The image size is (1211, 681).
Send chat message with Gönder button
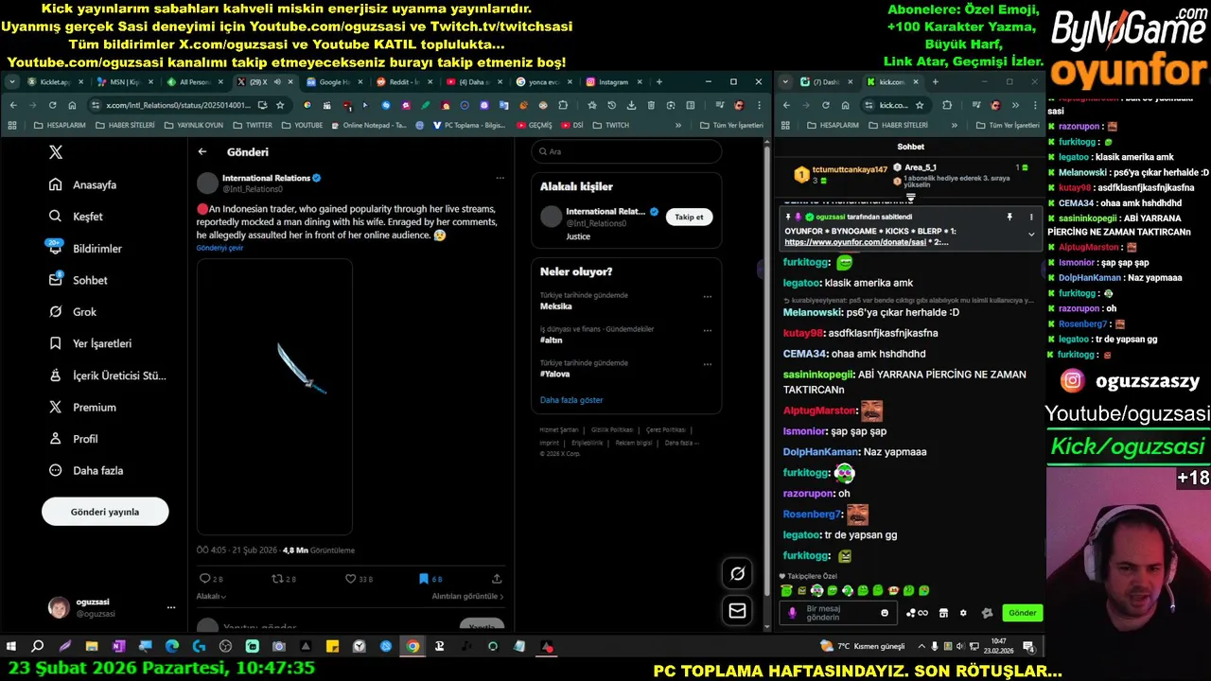pyautogui.click(x=1023, y=613)
